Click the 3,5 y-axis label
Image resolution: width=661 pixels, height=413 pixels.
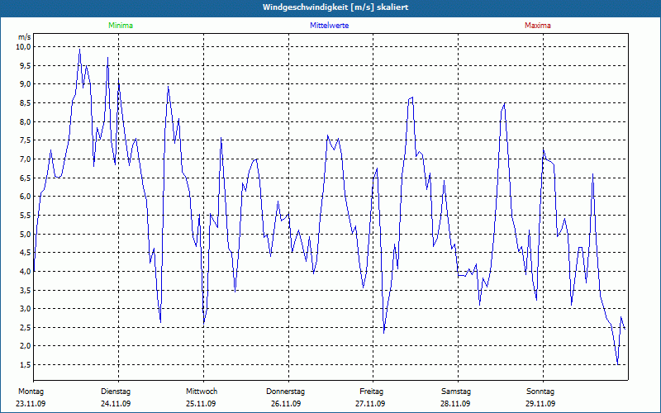click(26, 290)
